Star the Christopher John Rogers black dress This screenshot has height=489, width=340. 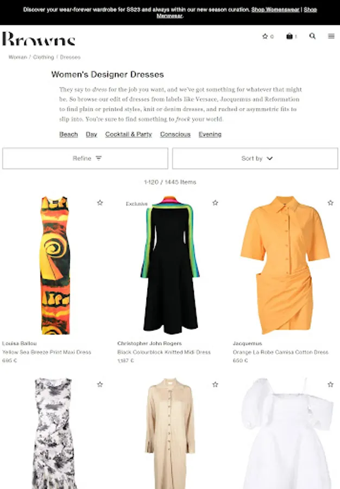point(215,203)
